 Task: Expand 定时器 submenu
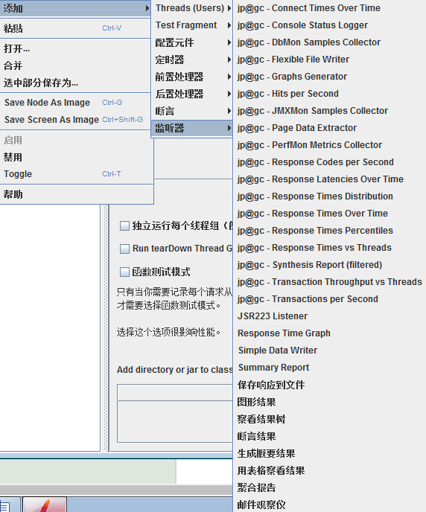[x=193, y=60]
